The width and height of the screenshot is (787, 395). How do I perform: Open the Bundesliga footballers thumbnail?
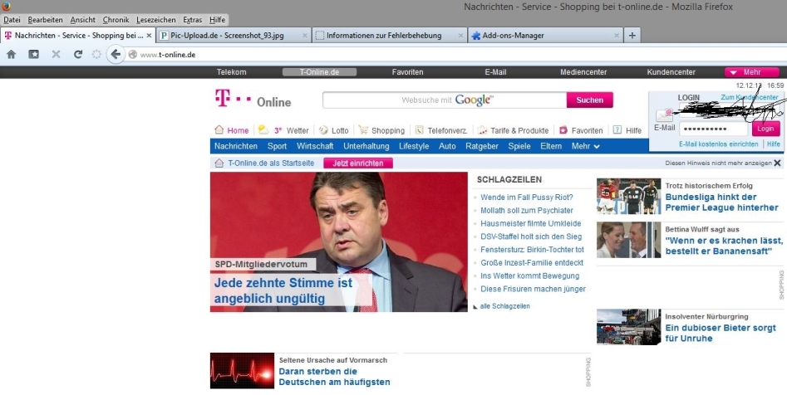[629, 196]
